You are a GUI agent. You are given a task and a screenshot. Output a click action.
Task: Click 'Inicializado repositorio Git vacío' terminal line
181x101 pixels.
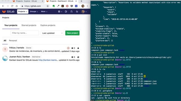point(131,57)
